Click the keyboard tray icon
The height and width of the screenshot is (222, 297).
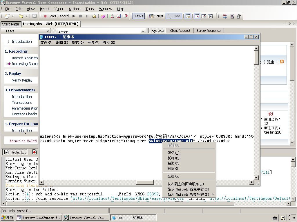[x=275, y=218]
